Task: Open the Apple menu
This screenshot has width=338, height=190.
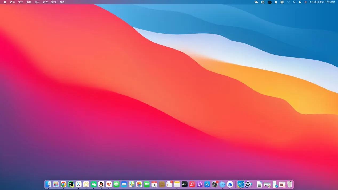Action: (x=5, y=2)
